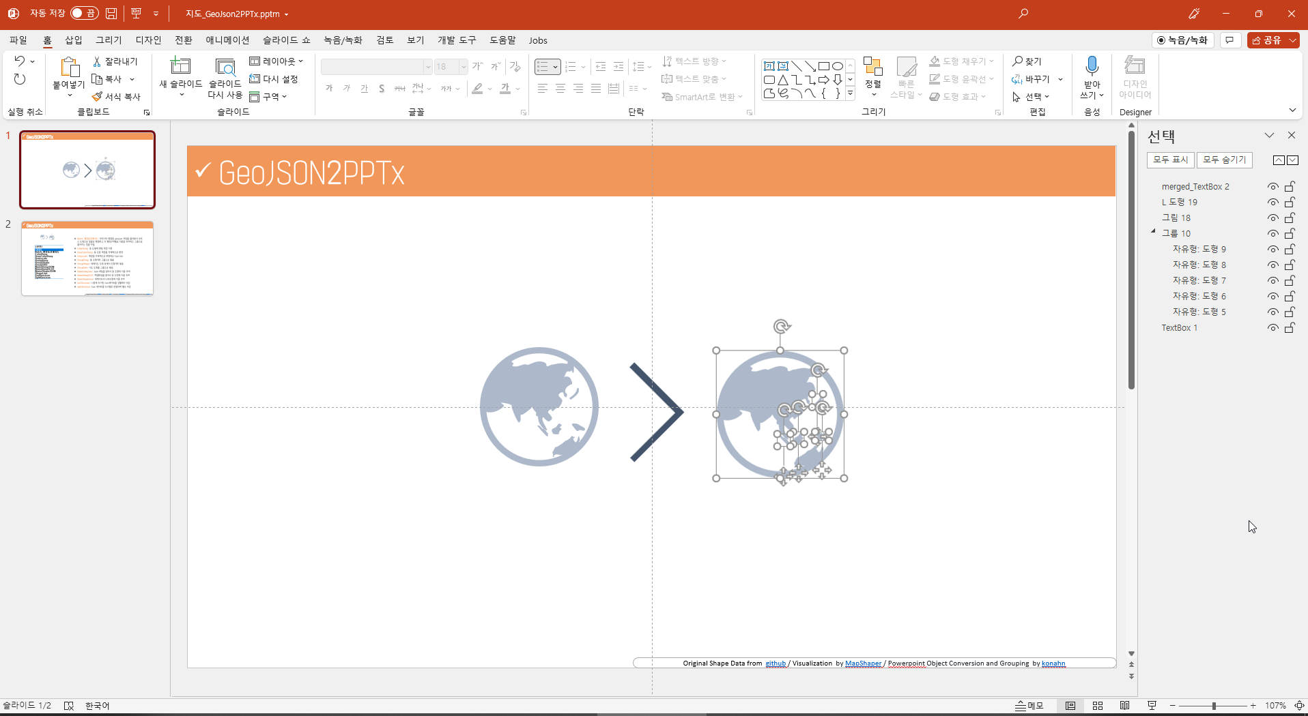Click the fit slide to window icon
Image resolution: width=1308 pixels, height=716 pixels.
click(x=1300, y=706)
